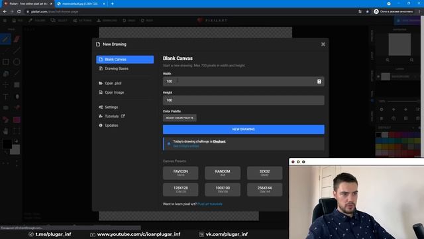Open a new browser tab

coord(112,4)
